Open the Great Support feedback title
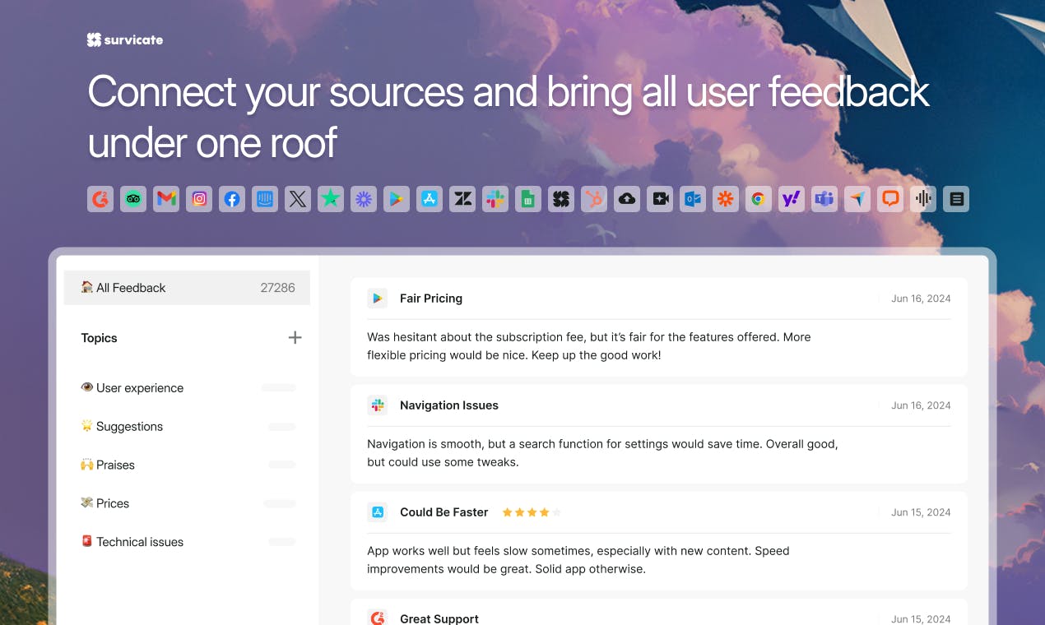Image resolution: width=1045 pixels, height=625 pixels. pos(439,618)
